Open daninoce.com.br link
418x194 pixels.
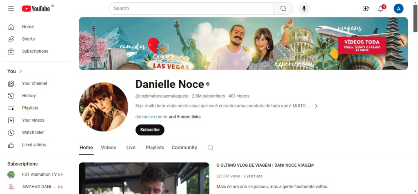(151, 117)
